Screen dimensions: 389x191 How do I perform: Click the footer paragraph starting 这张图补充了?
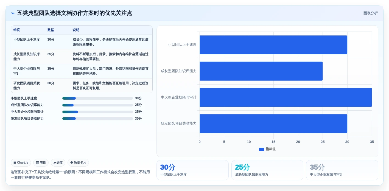80,175
